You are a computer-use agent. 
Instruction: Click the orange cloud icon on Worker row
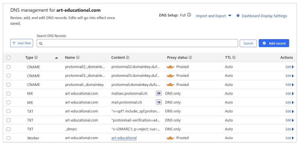click(170, 138)
